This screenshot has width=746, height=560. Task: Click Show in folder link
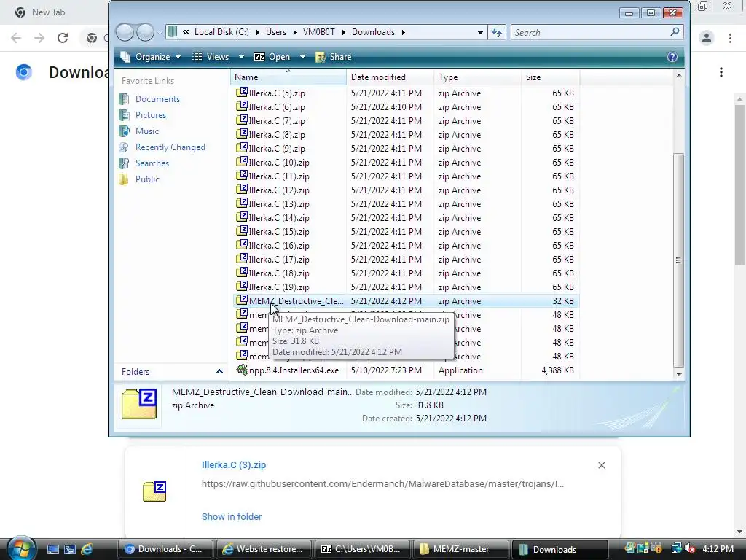[232, 517]
